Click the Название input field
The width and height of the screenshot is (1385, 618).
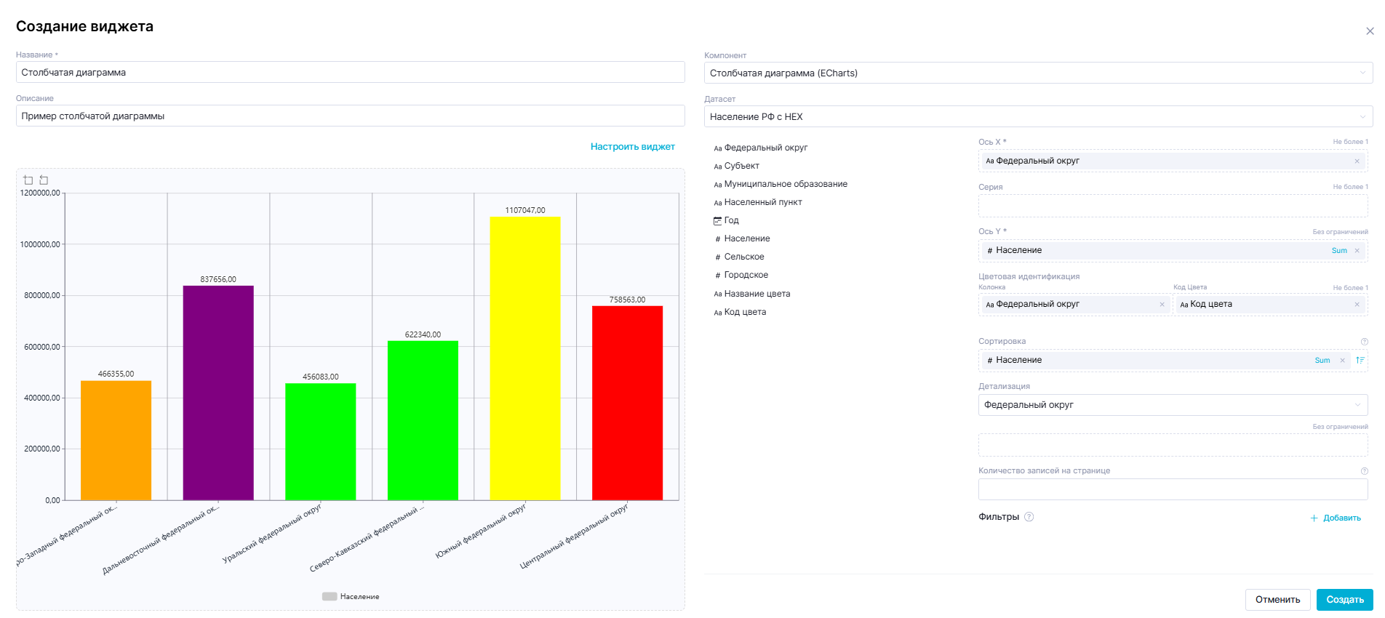(350, 72)
